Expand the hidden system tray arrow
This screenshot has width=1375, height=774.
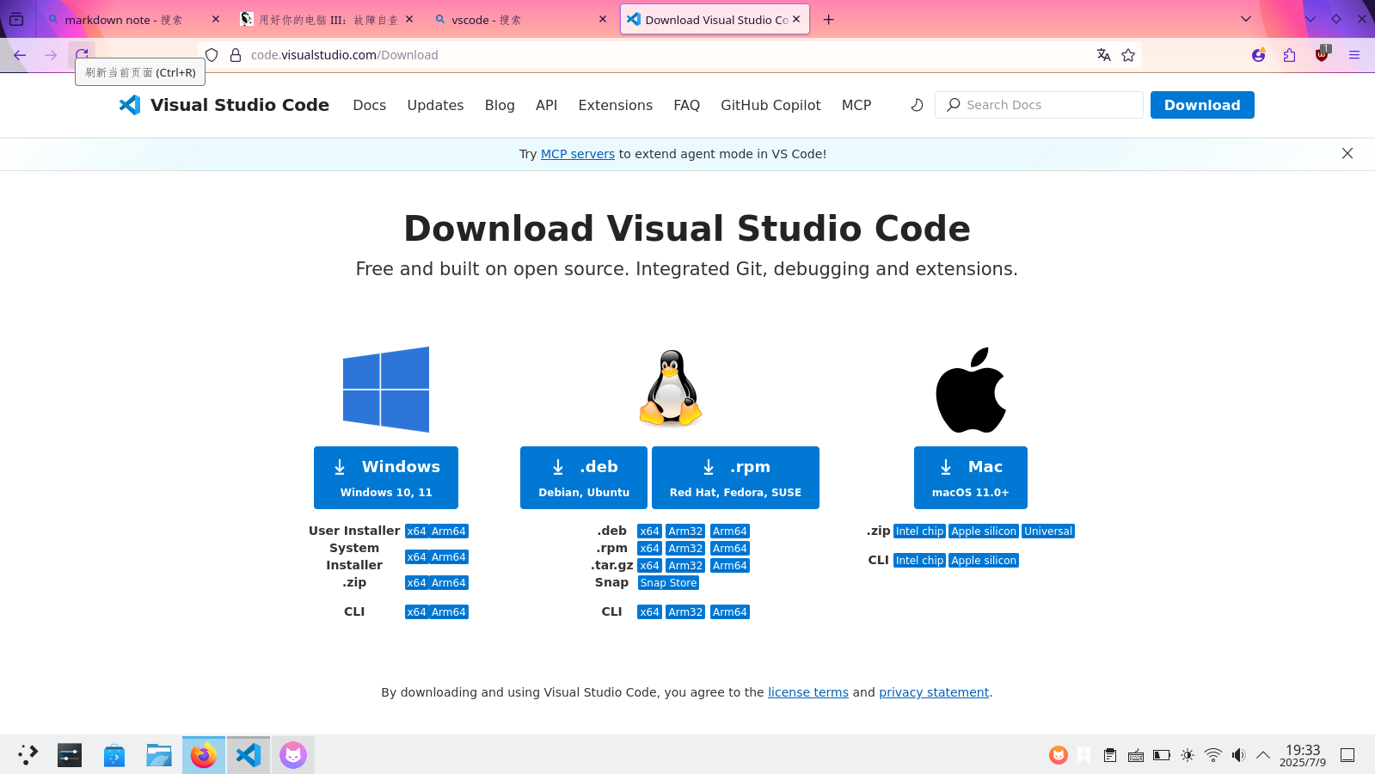1263,755
